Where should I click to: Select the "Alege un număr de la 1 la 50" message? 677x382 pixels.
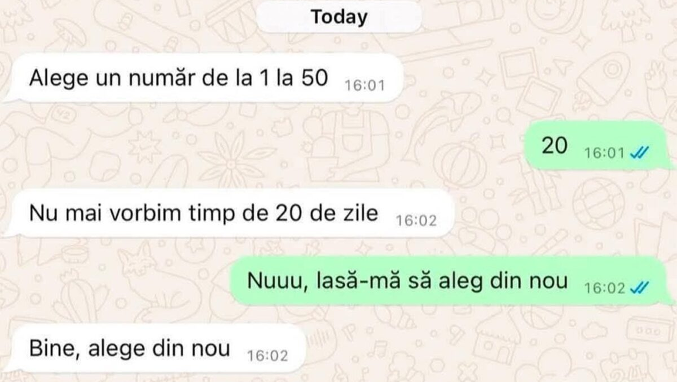click(x=204, y=78)
